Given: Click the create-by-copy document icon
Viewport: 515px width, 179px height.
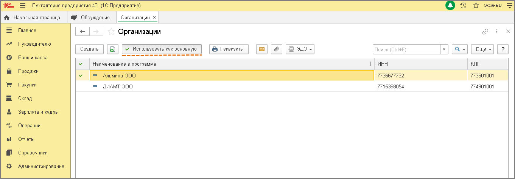Looking at the screenshot, I should 113,49.
